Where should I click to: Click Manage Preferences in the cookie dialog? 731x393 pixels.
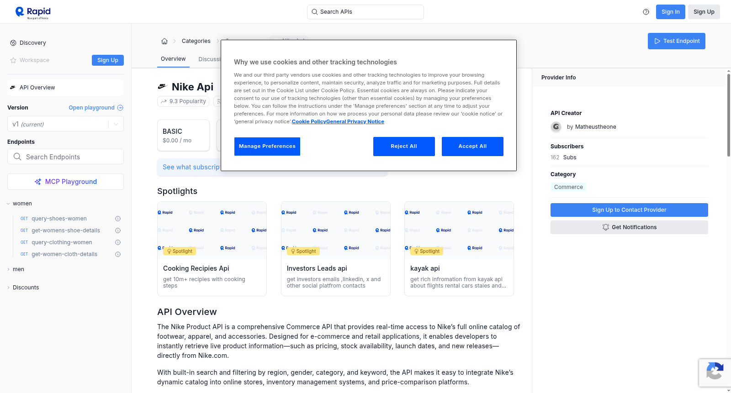pyautogui.click(x=267, y=147)
